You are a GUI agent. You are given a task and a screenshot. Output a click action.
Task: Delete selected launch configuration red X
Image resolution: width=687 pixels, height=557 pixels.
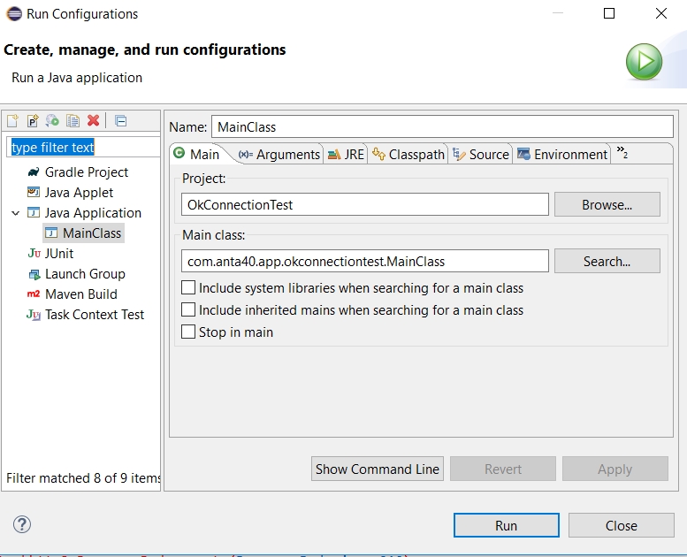[93, 120]
